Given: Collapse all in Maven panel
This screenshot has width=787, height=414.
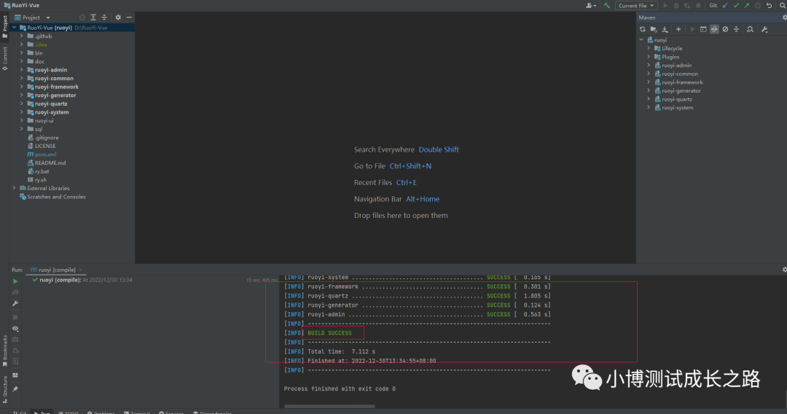Looking at the screenshot, I should 736,30.
